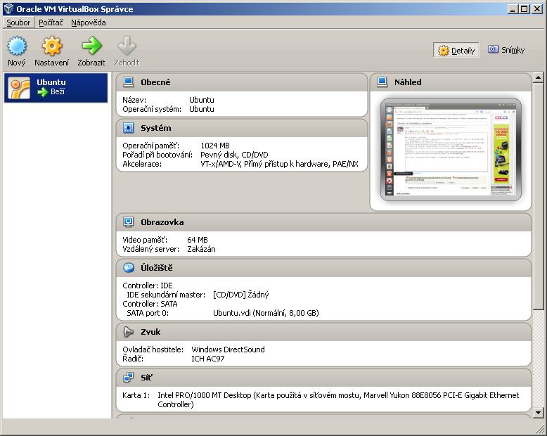The height and width of the screenshot is (436, 547).
Task: Click the vertical scrollbar thumb
Action: click(538, 196)
